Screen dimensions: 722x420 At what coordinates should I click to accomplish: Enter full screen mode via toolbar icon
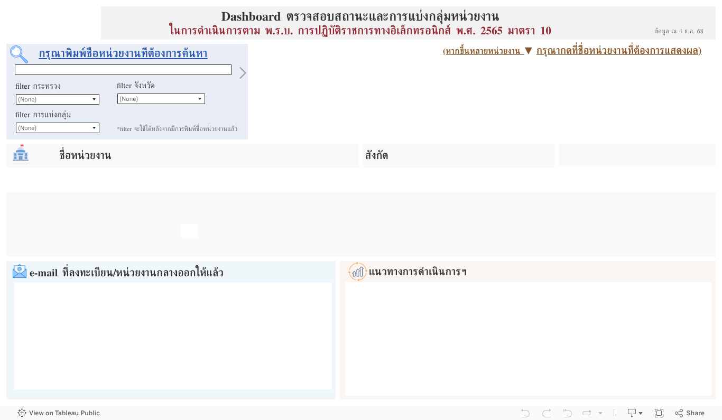(659, 413)
